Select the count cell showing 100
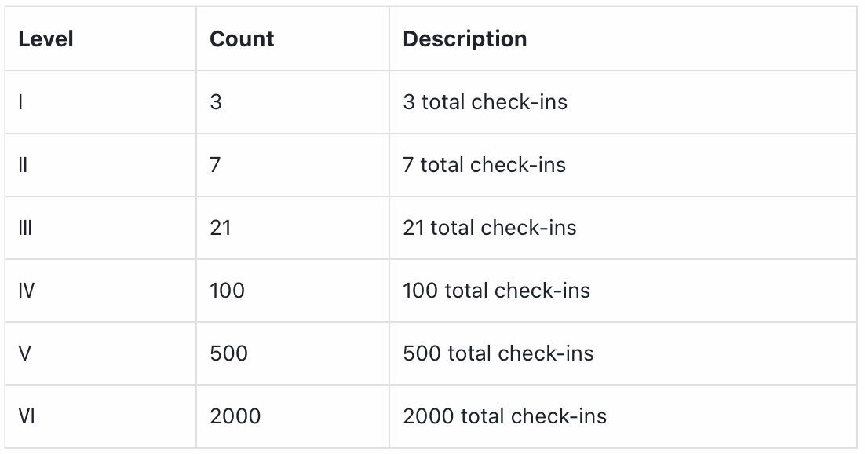This screenshot has width=865, height=454. 227,291
